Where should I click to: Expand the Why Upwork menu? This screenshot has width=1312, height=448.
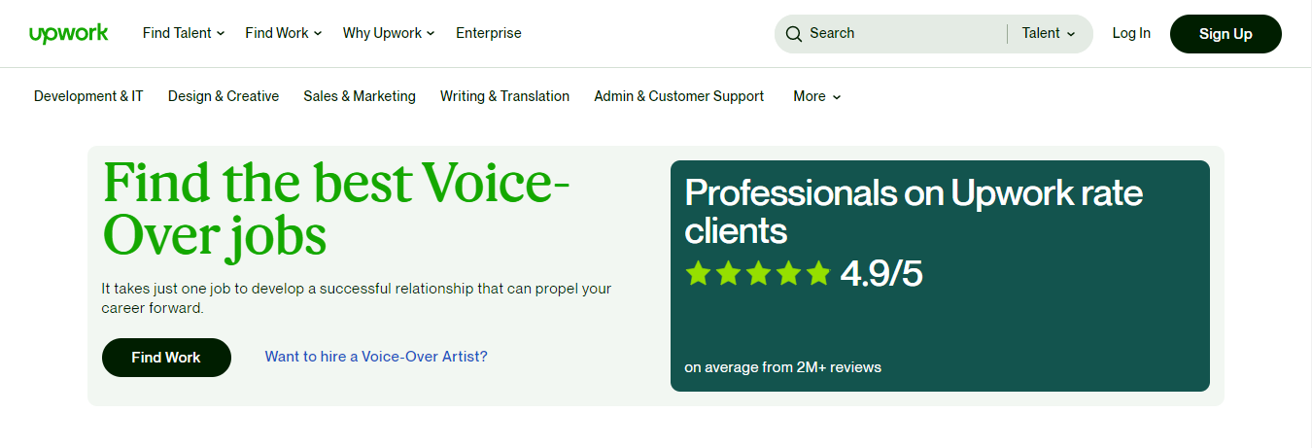click(389, 33)
